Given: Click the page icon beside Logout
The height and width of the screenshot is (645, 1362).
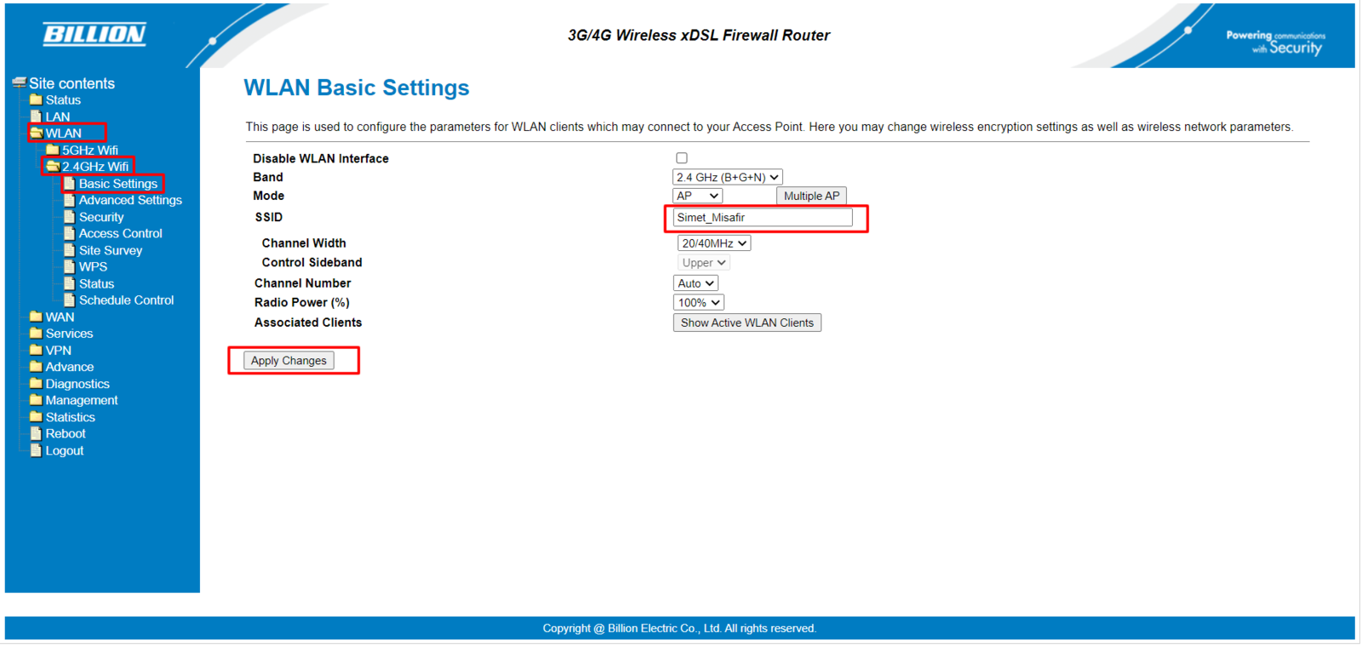Looking at the screenshot, I should 36,451.
